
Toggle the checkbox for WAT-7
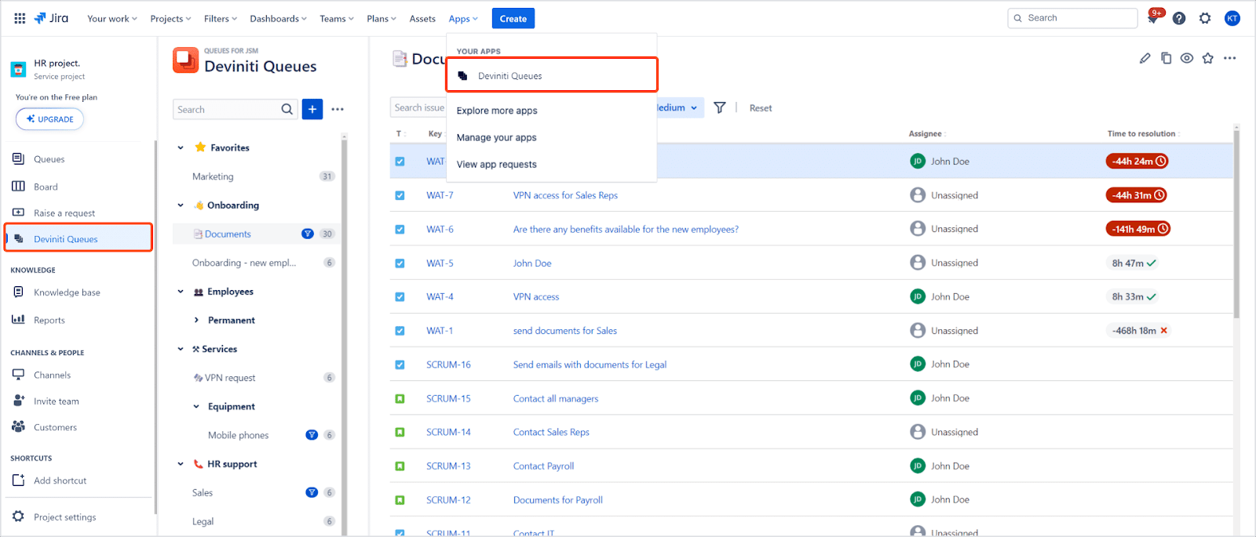[400, 195]
